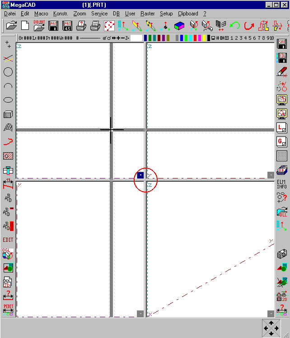Open the Datei menu
The height and width of the screenshot is (338, 290).
[10, 14]
